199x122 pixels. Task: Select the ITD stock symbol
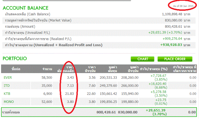[x=6, y=85]
